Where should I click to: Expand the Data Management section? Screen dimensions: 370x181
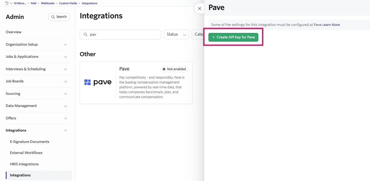(x=37, y=106)
